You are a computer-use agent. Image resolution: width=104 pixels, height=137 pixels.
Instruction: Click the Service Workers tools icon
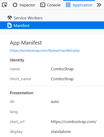(10, 18)
